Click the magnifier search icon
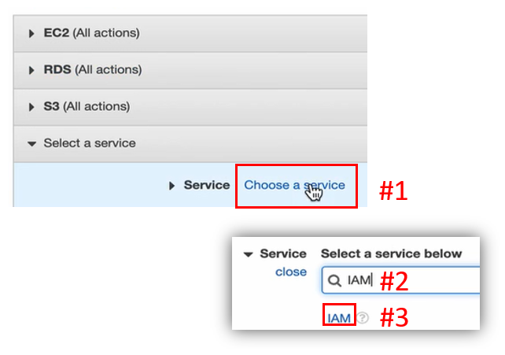 tap(334, 280)
